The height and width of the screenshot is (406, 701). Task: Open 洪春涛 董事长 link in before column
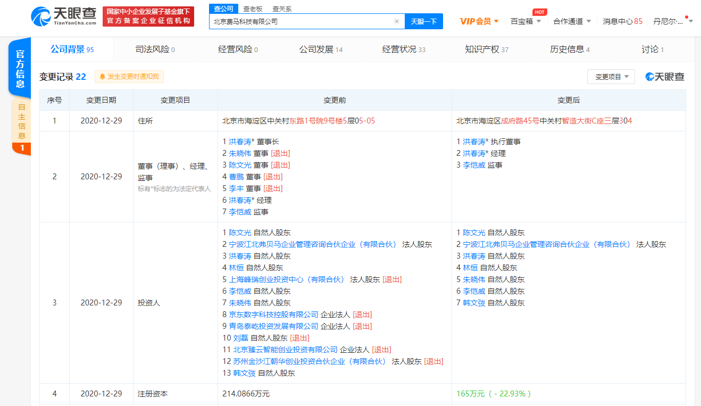click(240, 142)
